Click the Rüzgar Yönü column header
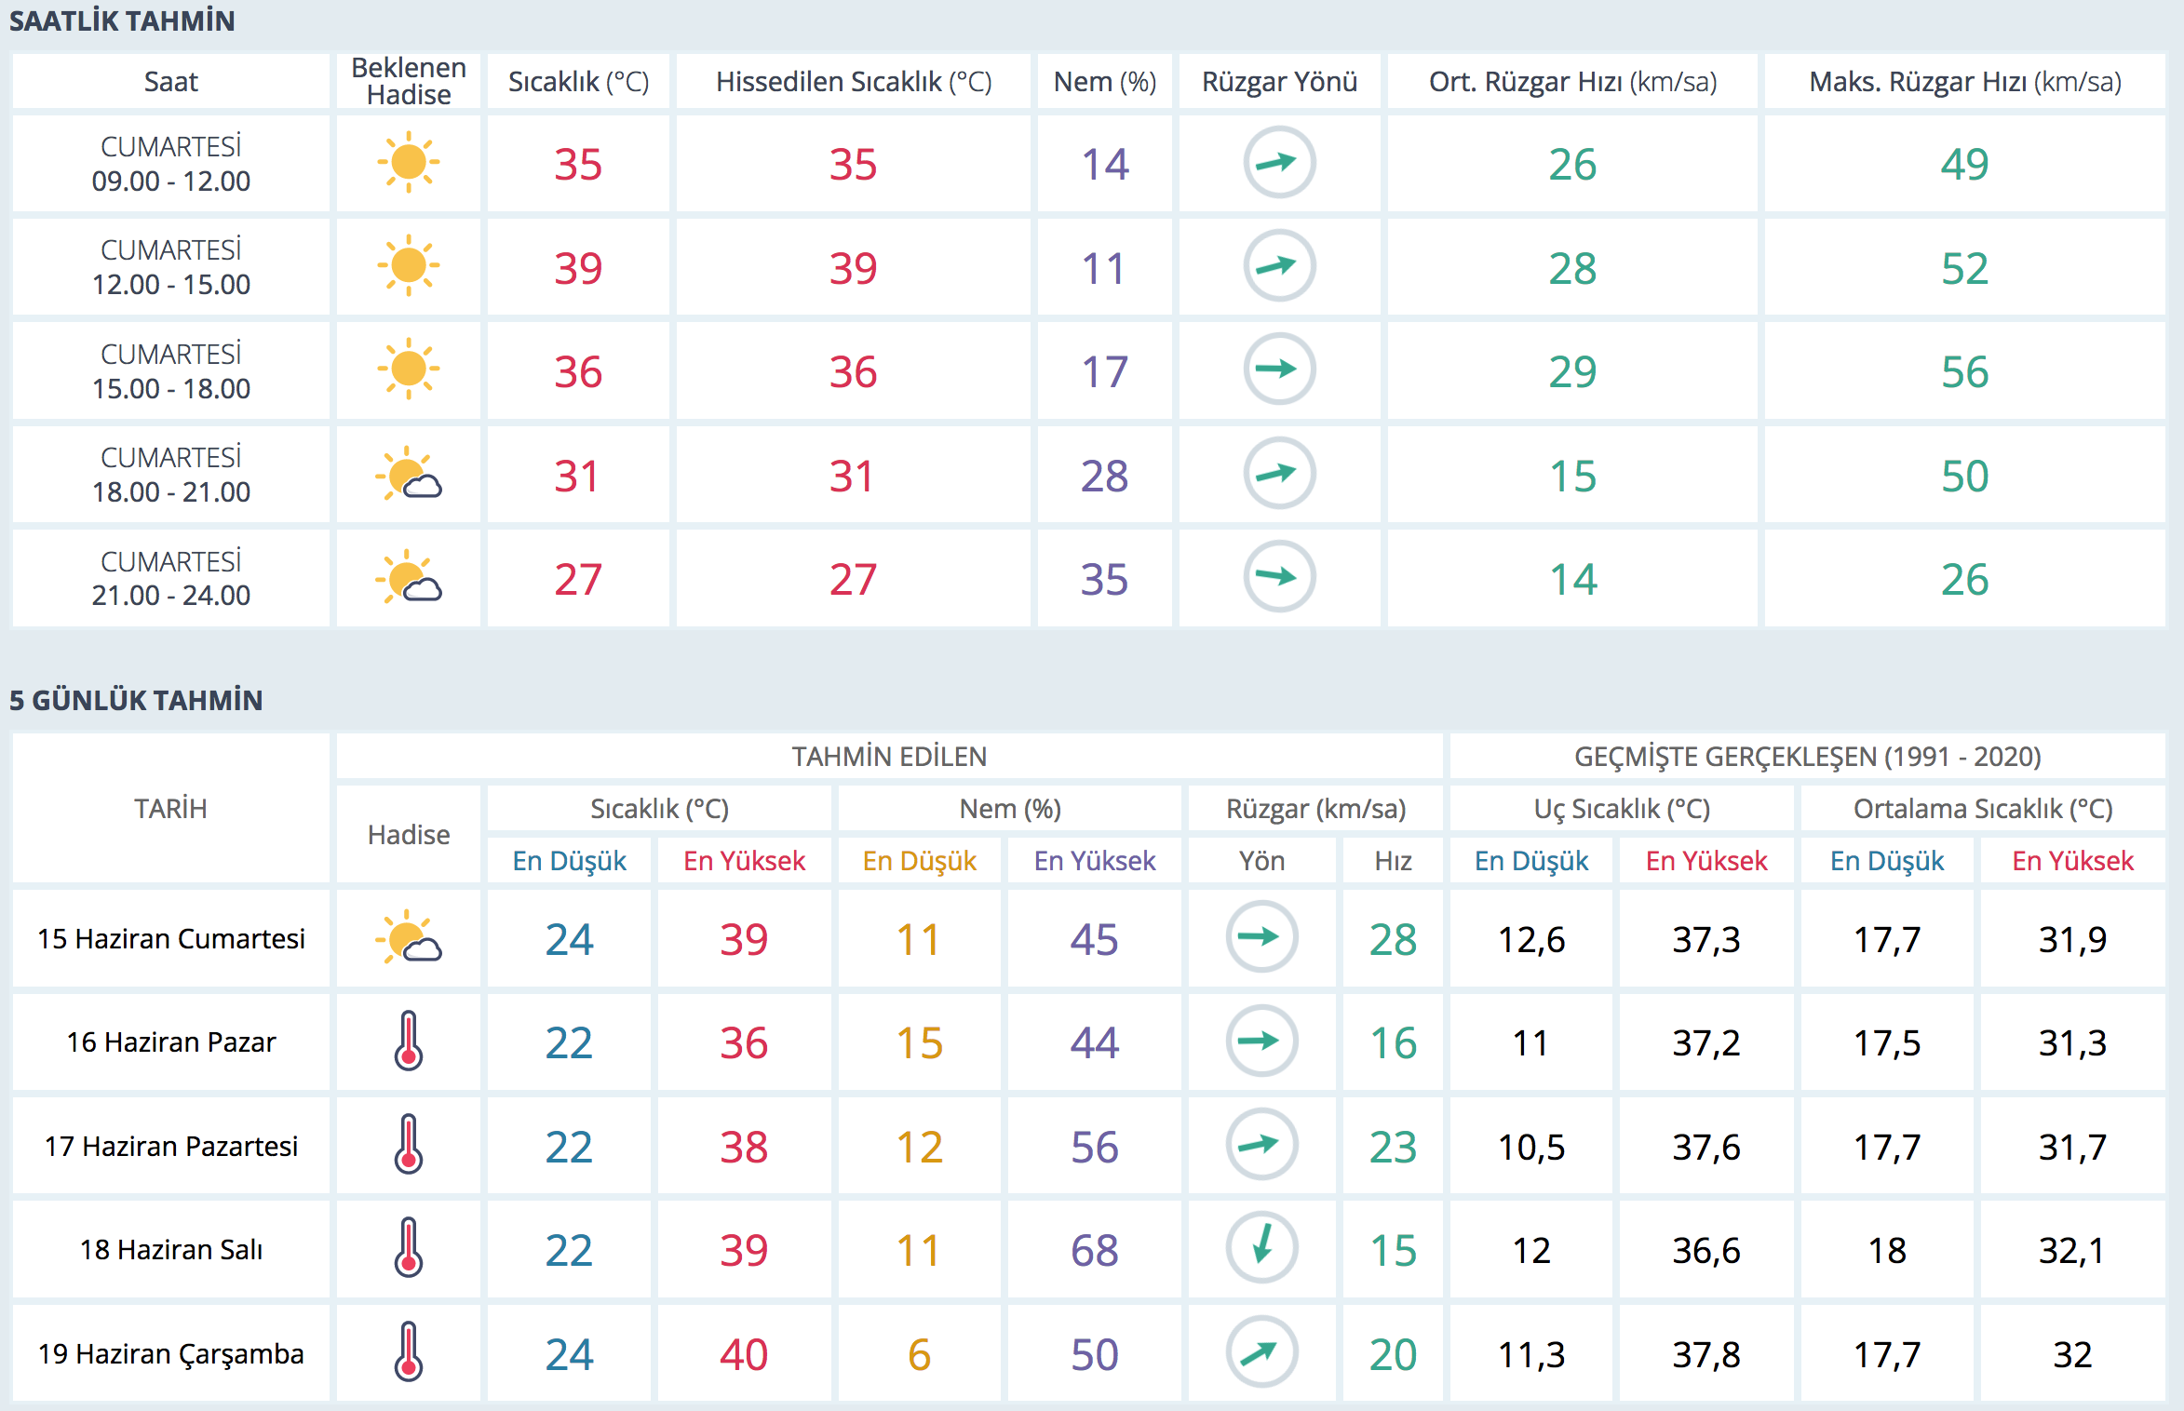2184x1411 pixels. pyautogui.click(x=1279, y=82)
